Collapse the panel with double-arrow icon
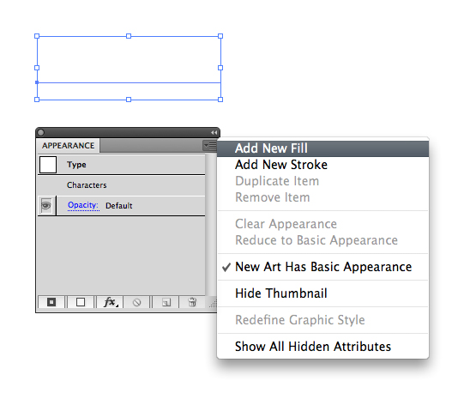Viewport: 452px width, 393px height. [x=214, y=133]
